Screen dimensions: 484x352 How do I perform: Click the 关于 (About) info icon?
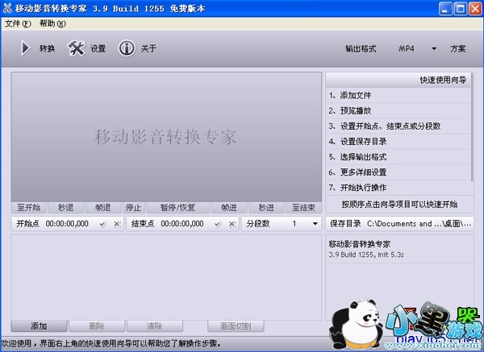127,48
